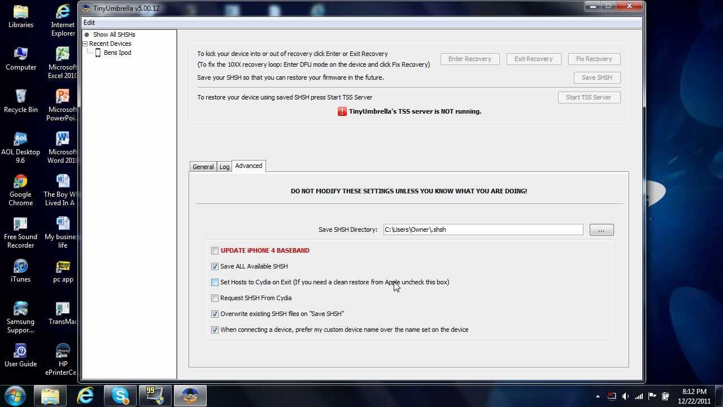The width and height of the screenshot is (723, 407).
Task: Show hidden system tray icons
Action: tap(598, 396)
